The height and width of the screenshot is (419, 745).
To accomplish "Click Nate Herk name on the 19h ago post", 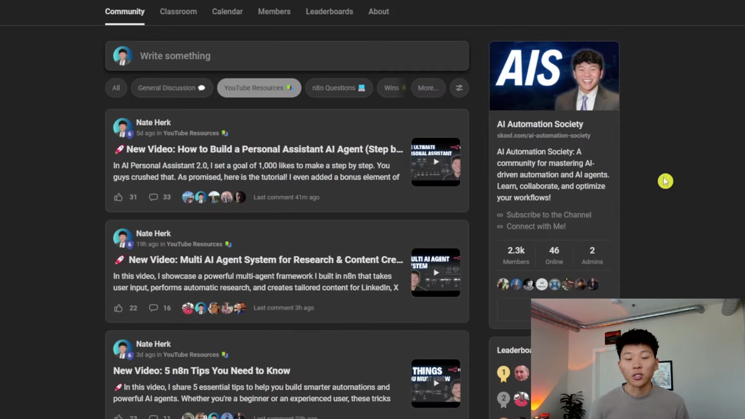I will [154, 233].
